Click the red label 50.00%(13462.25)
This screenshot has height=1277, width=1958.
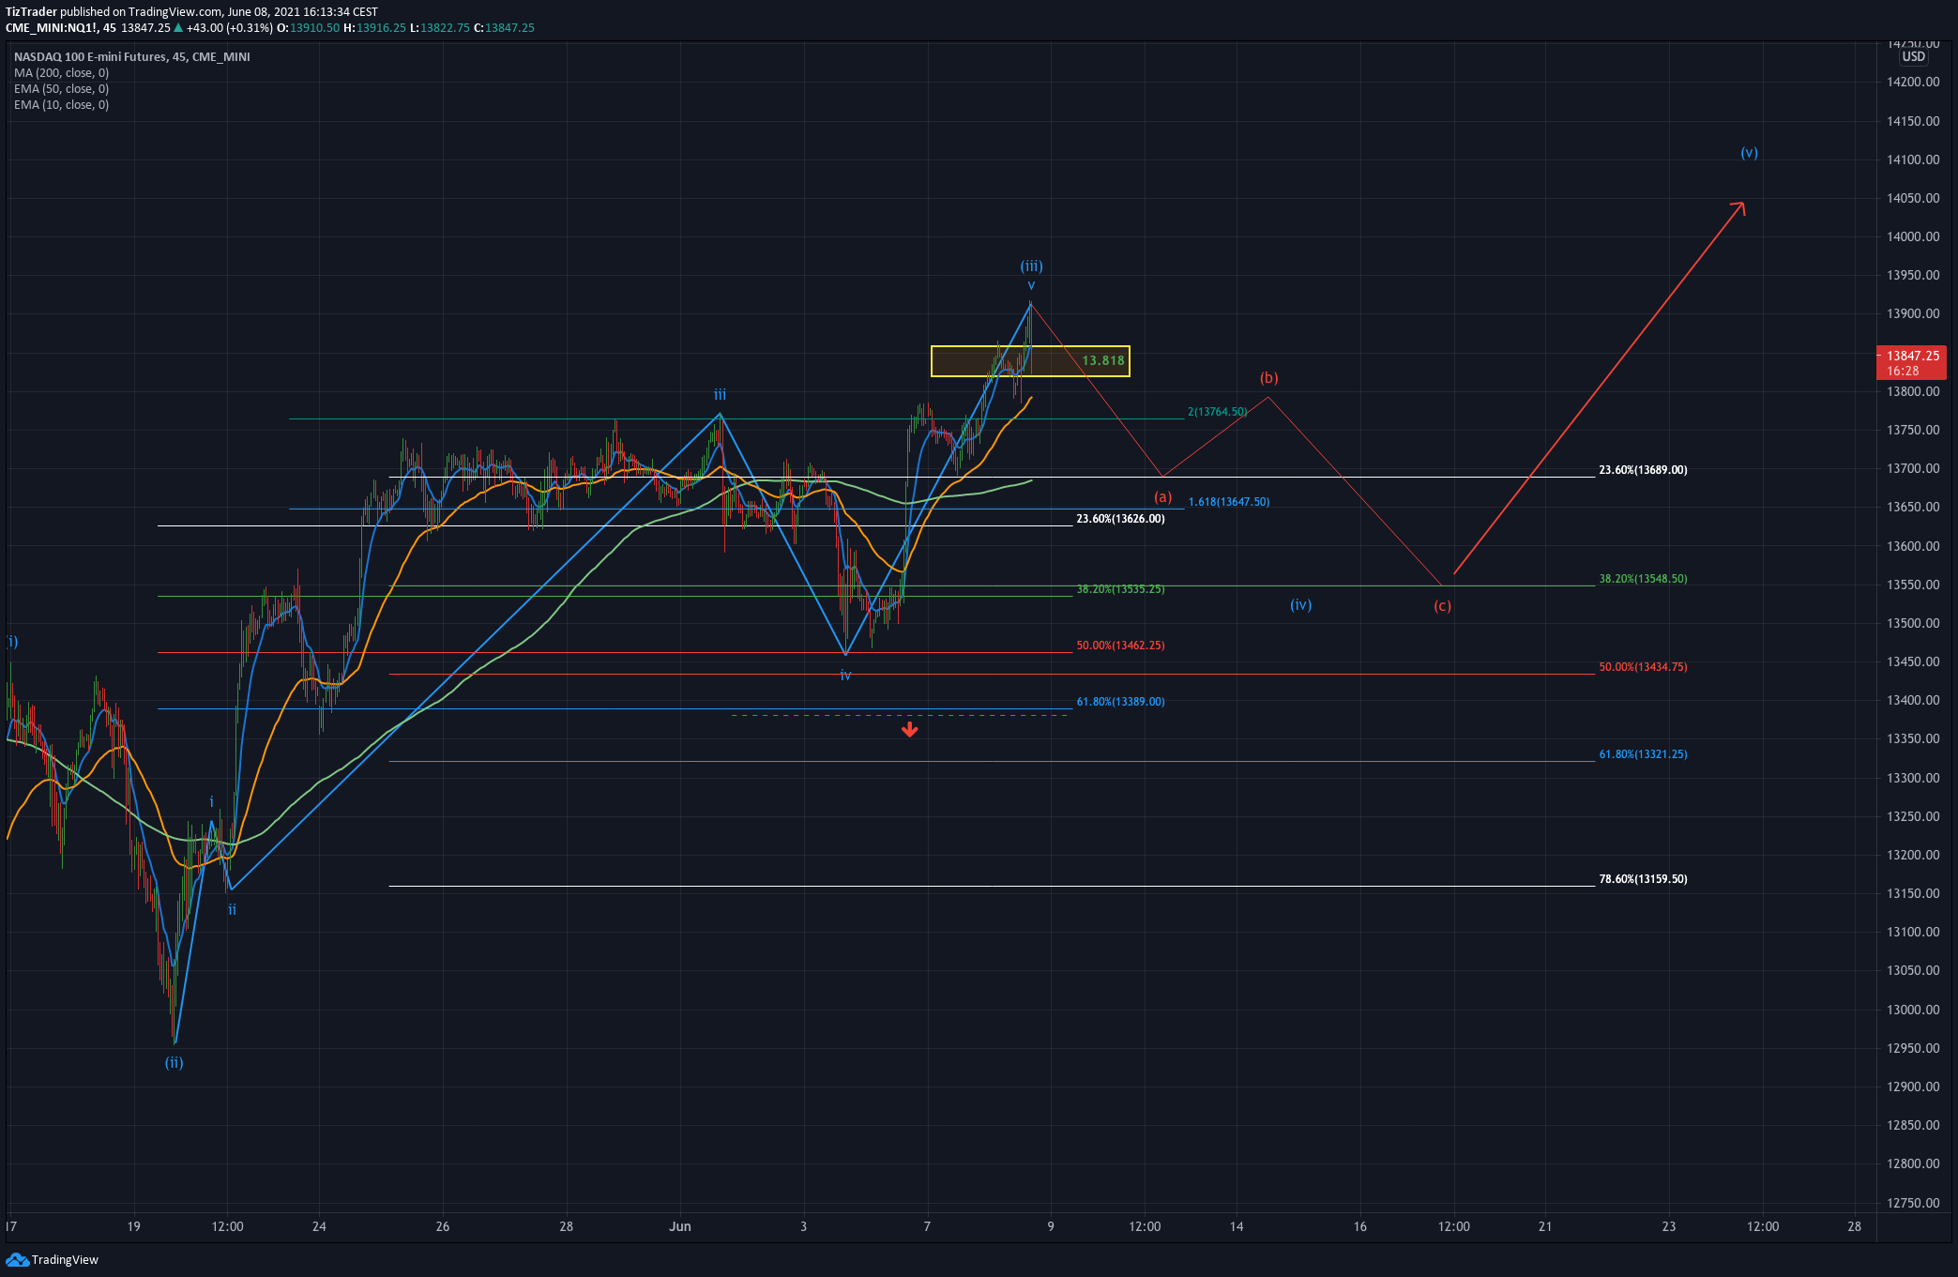click(1120, 646)
